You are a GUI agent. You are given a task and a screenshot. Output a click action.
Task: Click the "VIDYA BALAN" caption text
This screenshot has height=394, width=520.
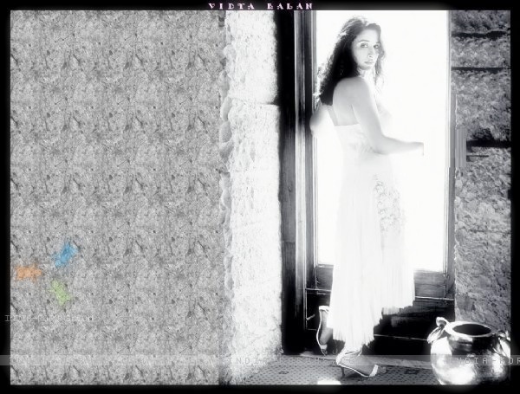[261, 5]
